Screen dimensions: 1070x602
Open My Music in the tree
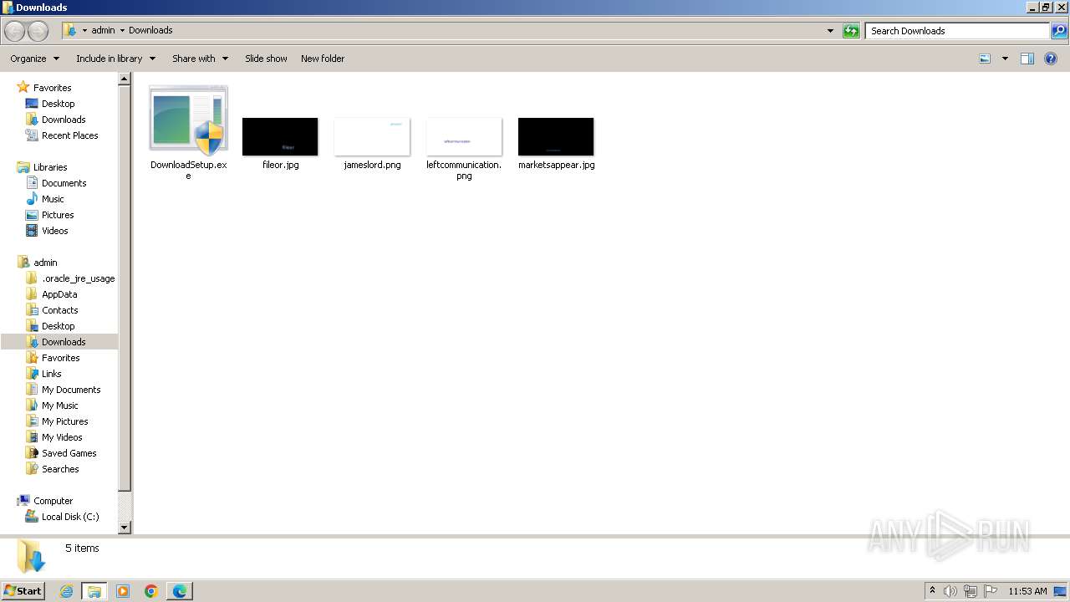tap(59, 406)
